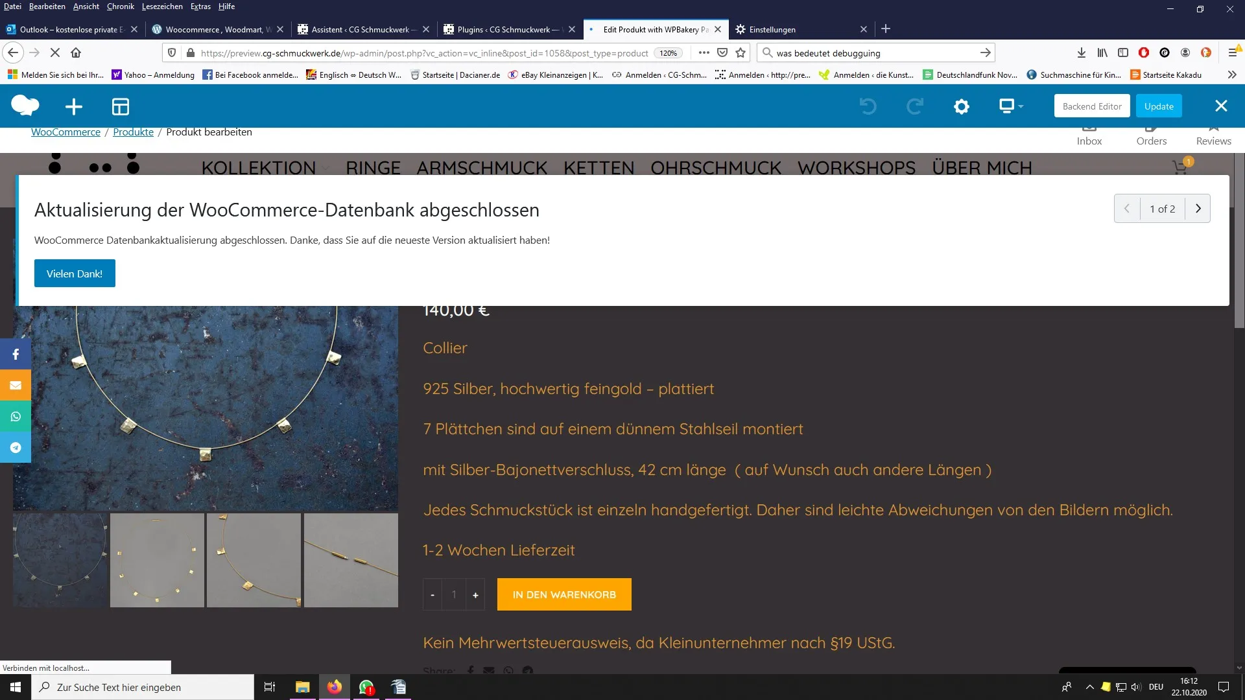Viewport: 1245px width, 700px height.
Task: Open the Produkte breadcrumb link
Action: point(133,132)
